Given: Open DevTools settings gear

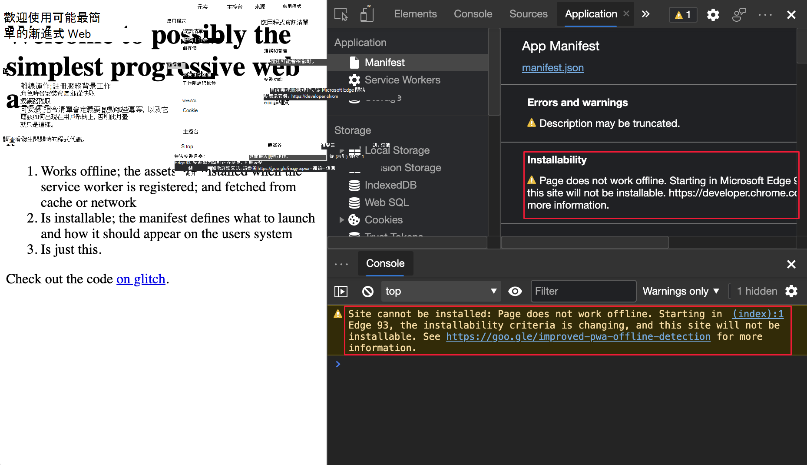Looking at the screenshot, I should [x=713, y=15].
